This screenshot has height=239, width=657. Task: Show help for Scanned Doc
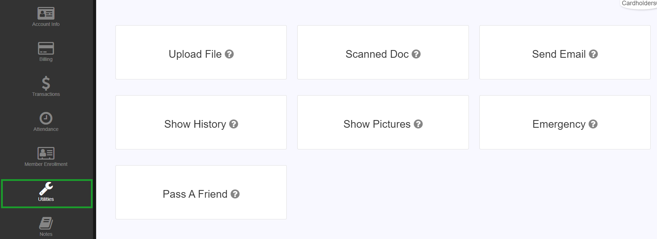point(416,54)
